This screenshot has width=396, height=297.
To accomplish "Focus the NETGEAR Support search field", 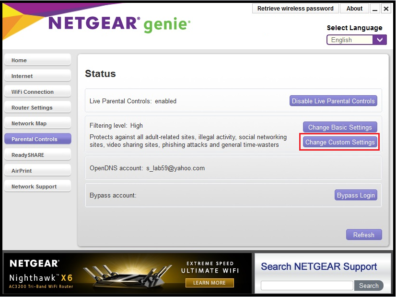I will pyautogui.click(x=307, y=286).
